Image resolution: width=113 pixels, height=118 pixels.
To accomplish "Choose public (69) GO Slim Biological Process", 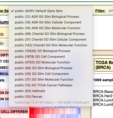I will [50, 68].
